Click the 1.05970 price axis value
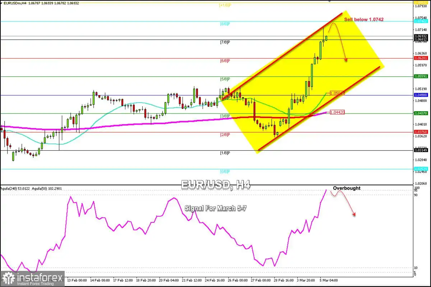 click(421, 65)
